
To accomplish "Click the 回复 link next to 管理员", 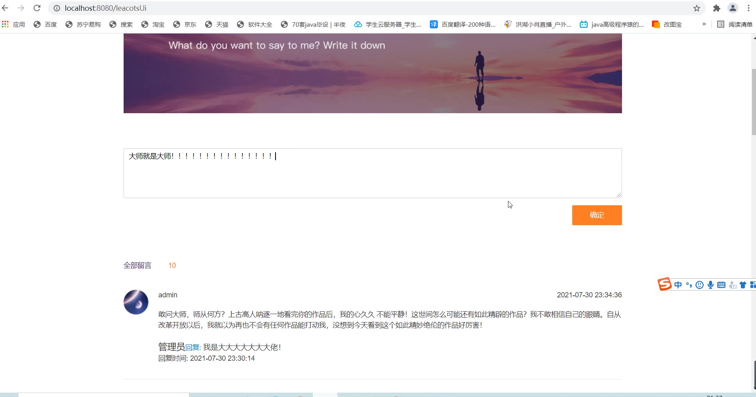I will click(192, 348).
